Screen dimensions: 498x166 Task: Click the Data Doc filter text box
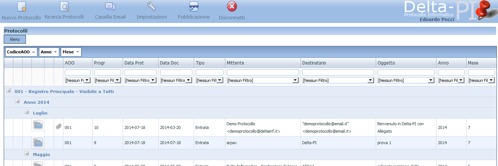(176, 72)
